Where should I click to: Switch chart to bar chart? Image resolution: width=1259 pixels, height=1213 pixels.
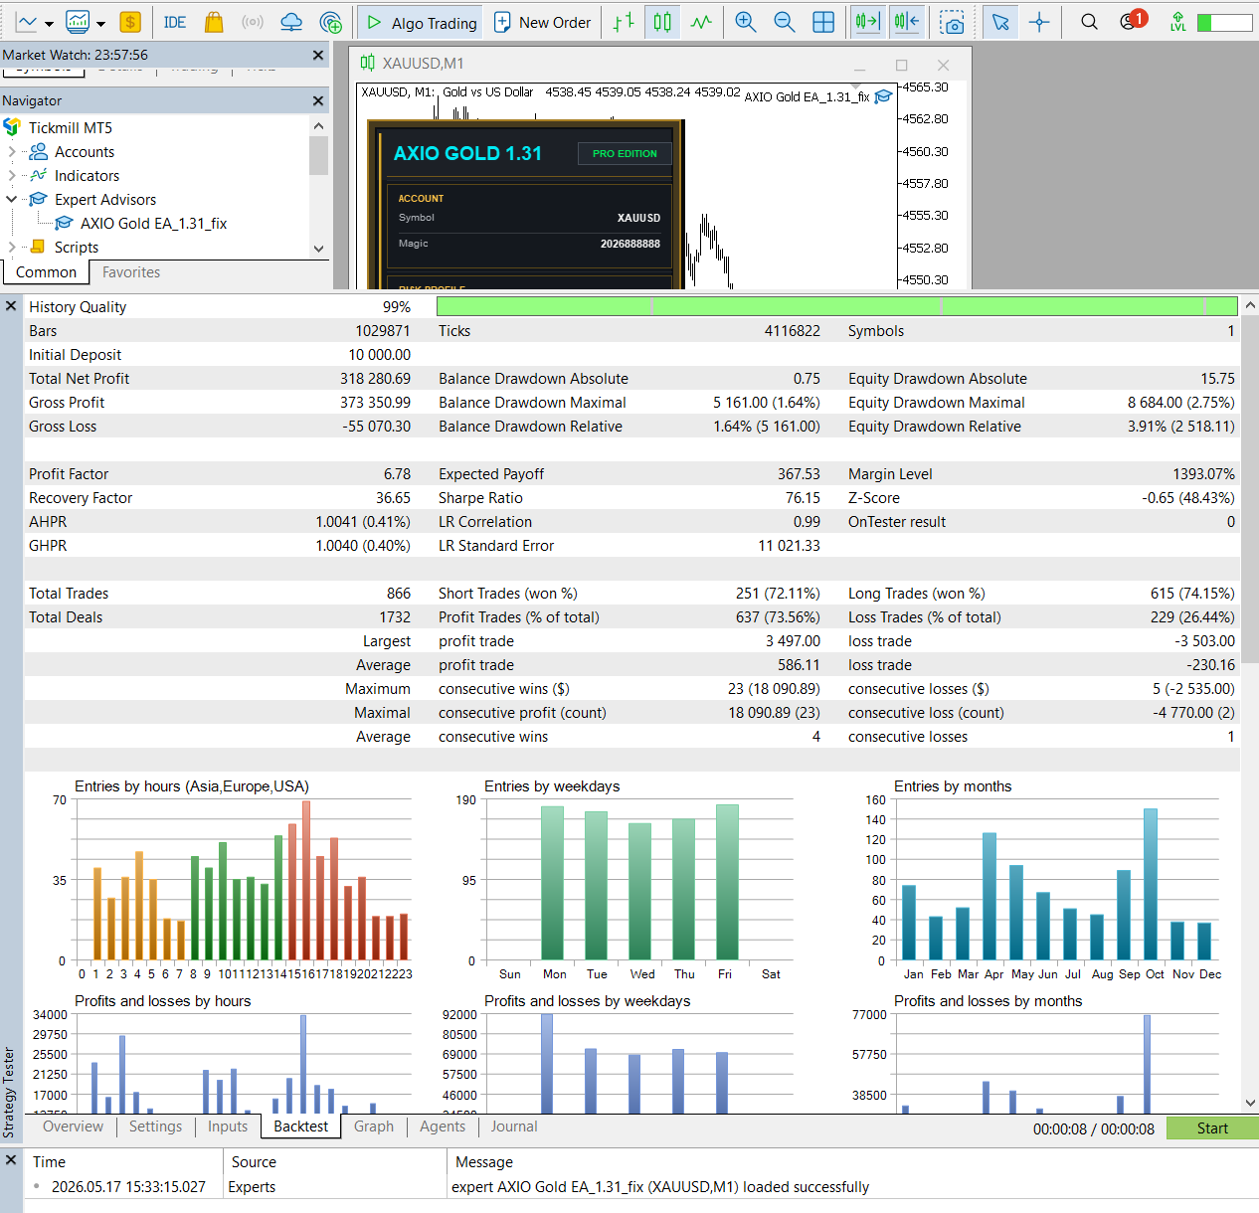(624, 22)
